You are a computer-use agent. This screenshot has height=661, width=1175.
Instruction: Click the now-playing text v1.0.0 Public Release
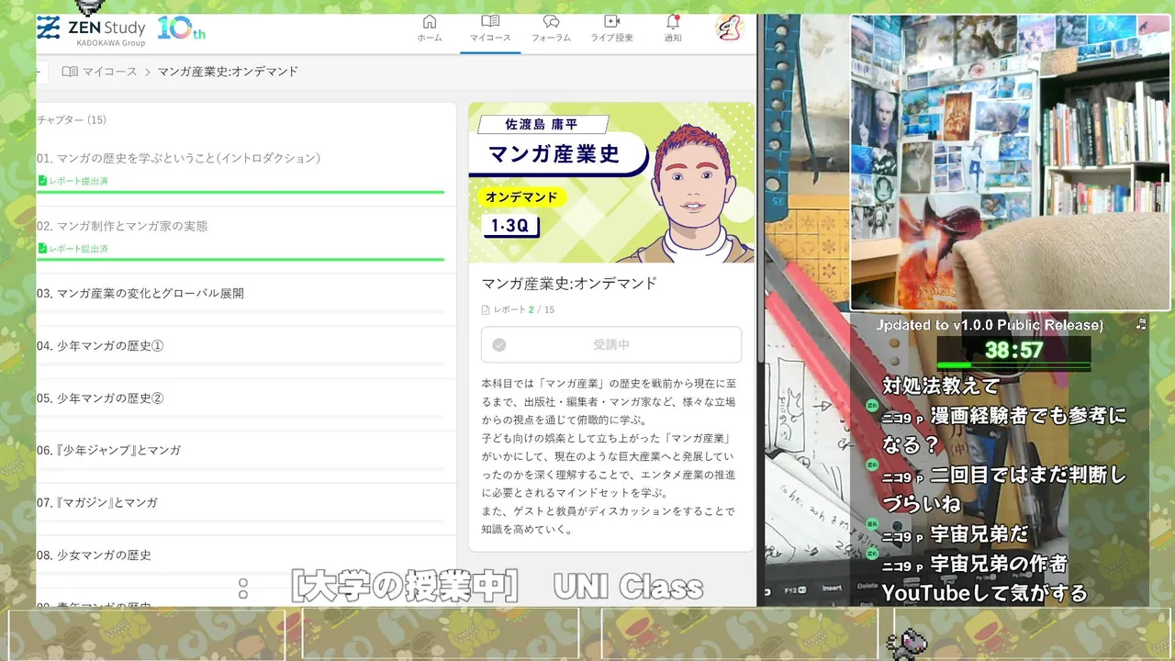click(x=990, y=325)
